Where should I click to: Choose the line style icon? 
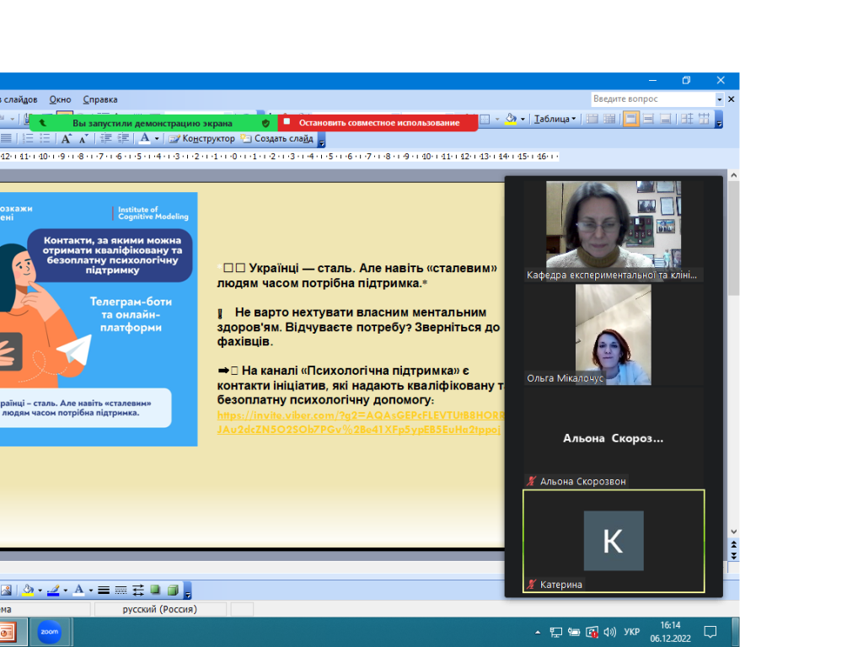(104, 591)
